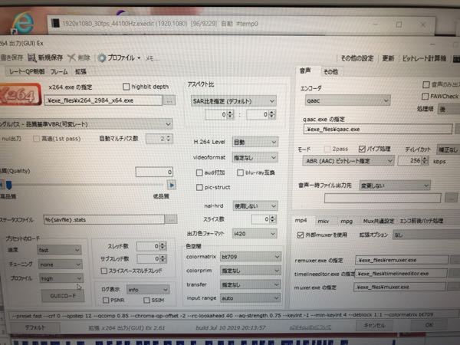
Task: Click the 更新 toolbar button
Action: pos(388,58)
